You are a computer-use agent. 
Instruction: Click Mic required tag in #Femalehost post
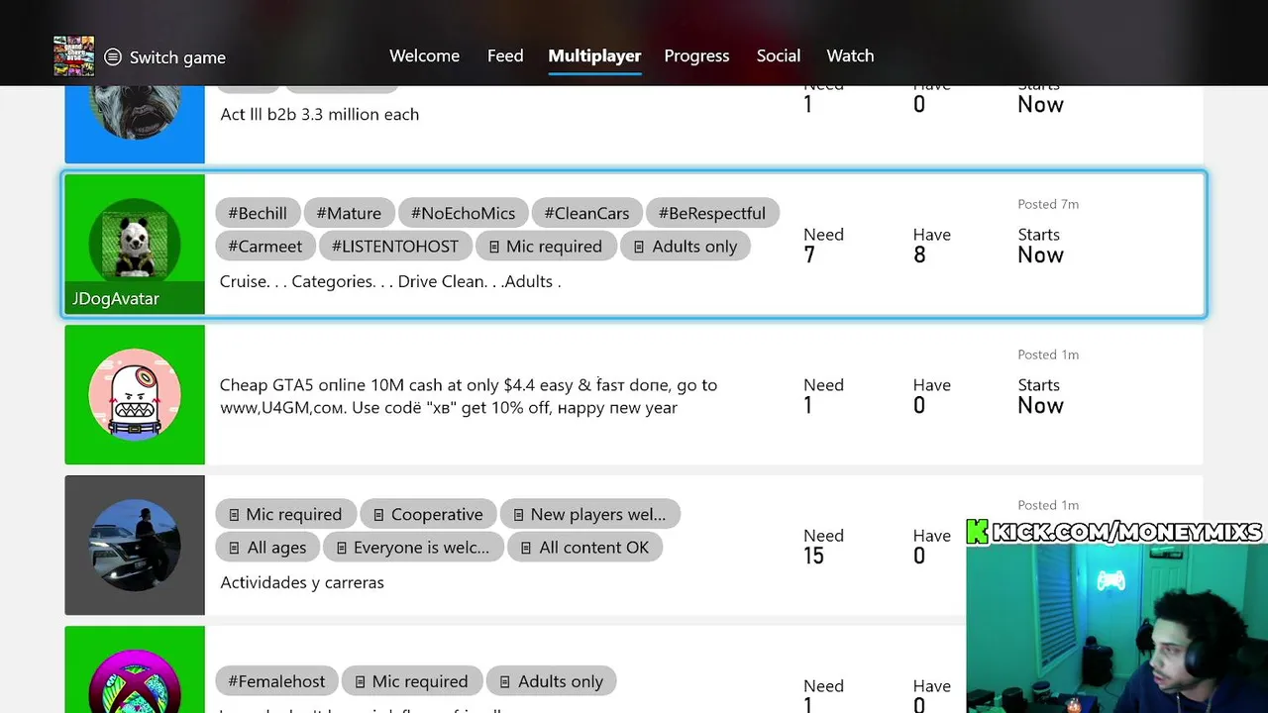(412, 681)
